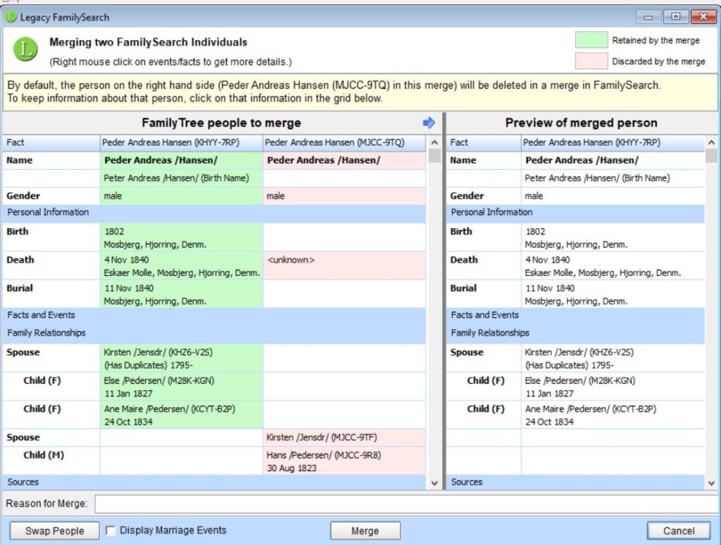Keep pink child Hans /Pedersen/ (MJCC-9R8)

point(344,461)
